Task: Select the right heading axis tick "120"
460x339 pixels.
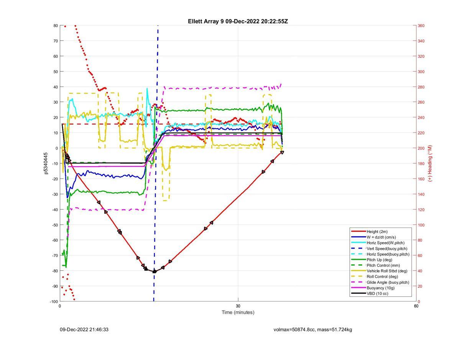Action: tap(421, 210)
